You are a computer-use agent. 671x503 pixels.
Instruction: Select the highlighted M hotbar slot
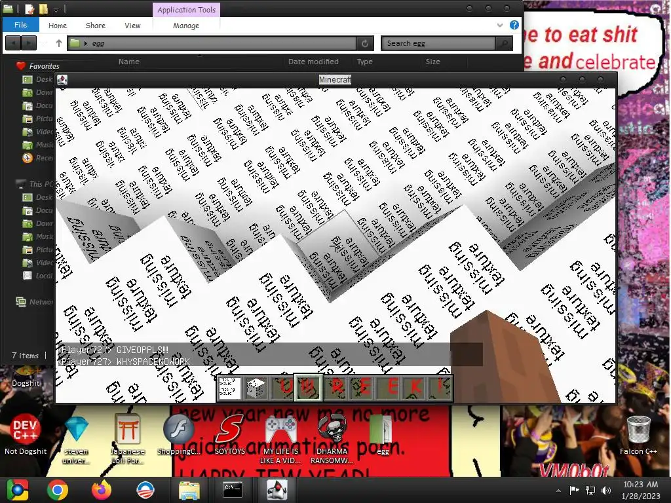point(308,388)
